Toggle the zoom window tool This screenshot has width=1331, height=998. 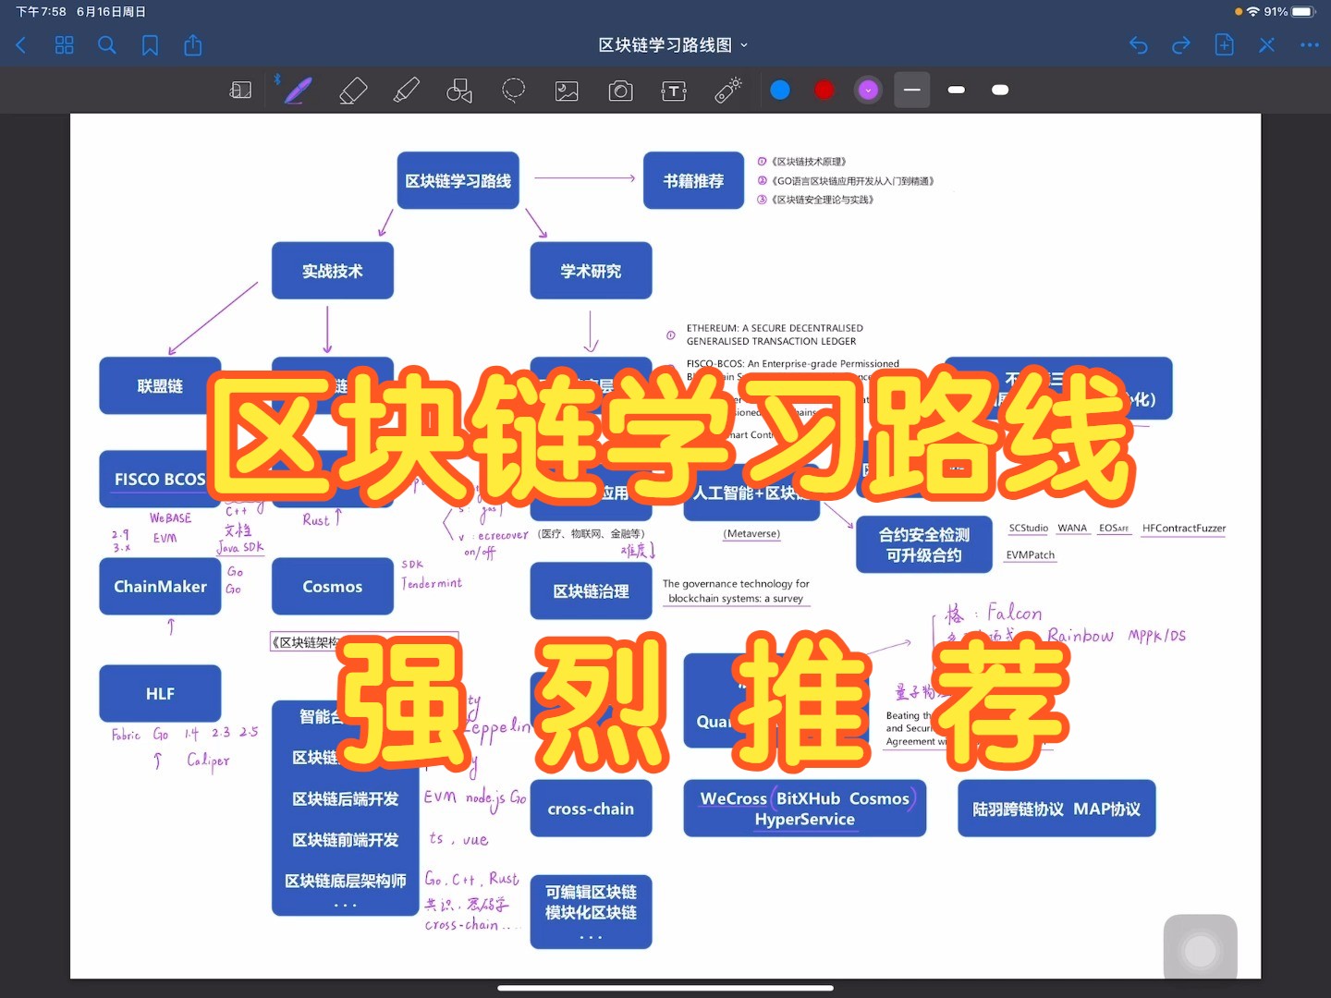point(241,90)
